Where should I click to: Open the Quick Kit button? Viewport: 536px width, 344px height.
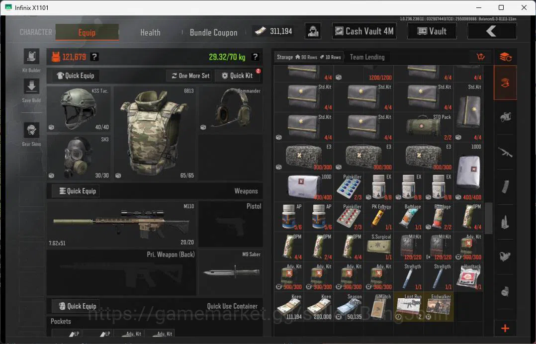pos(238,76)
